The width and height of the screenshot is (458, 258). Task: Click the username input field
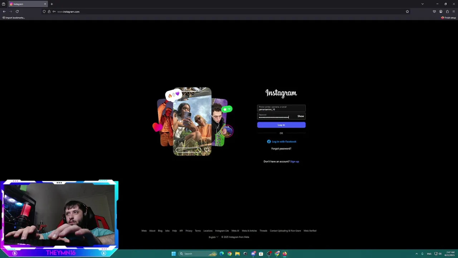281,108
